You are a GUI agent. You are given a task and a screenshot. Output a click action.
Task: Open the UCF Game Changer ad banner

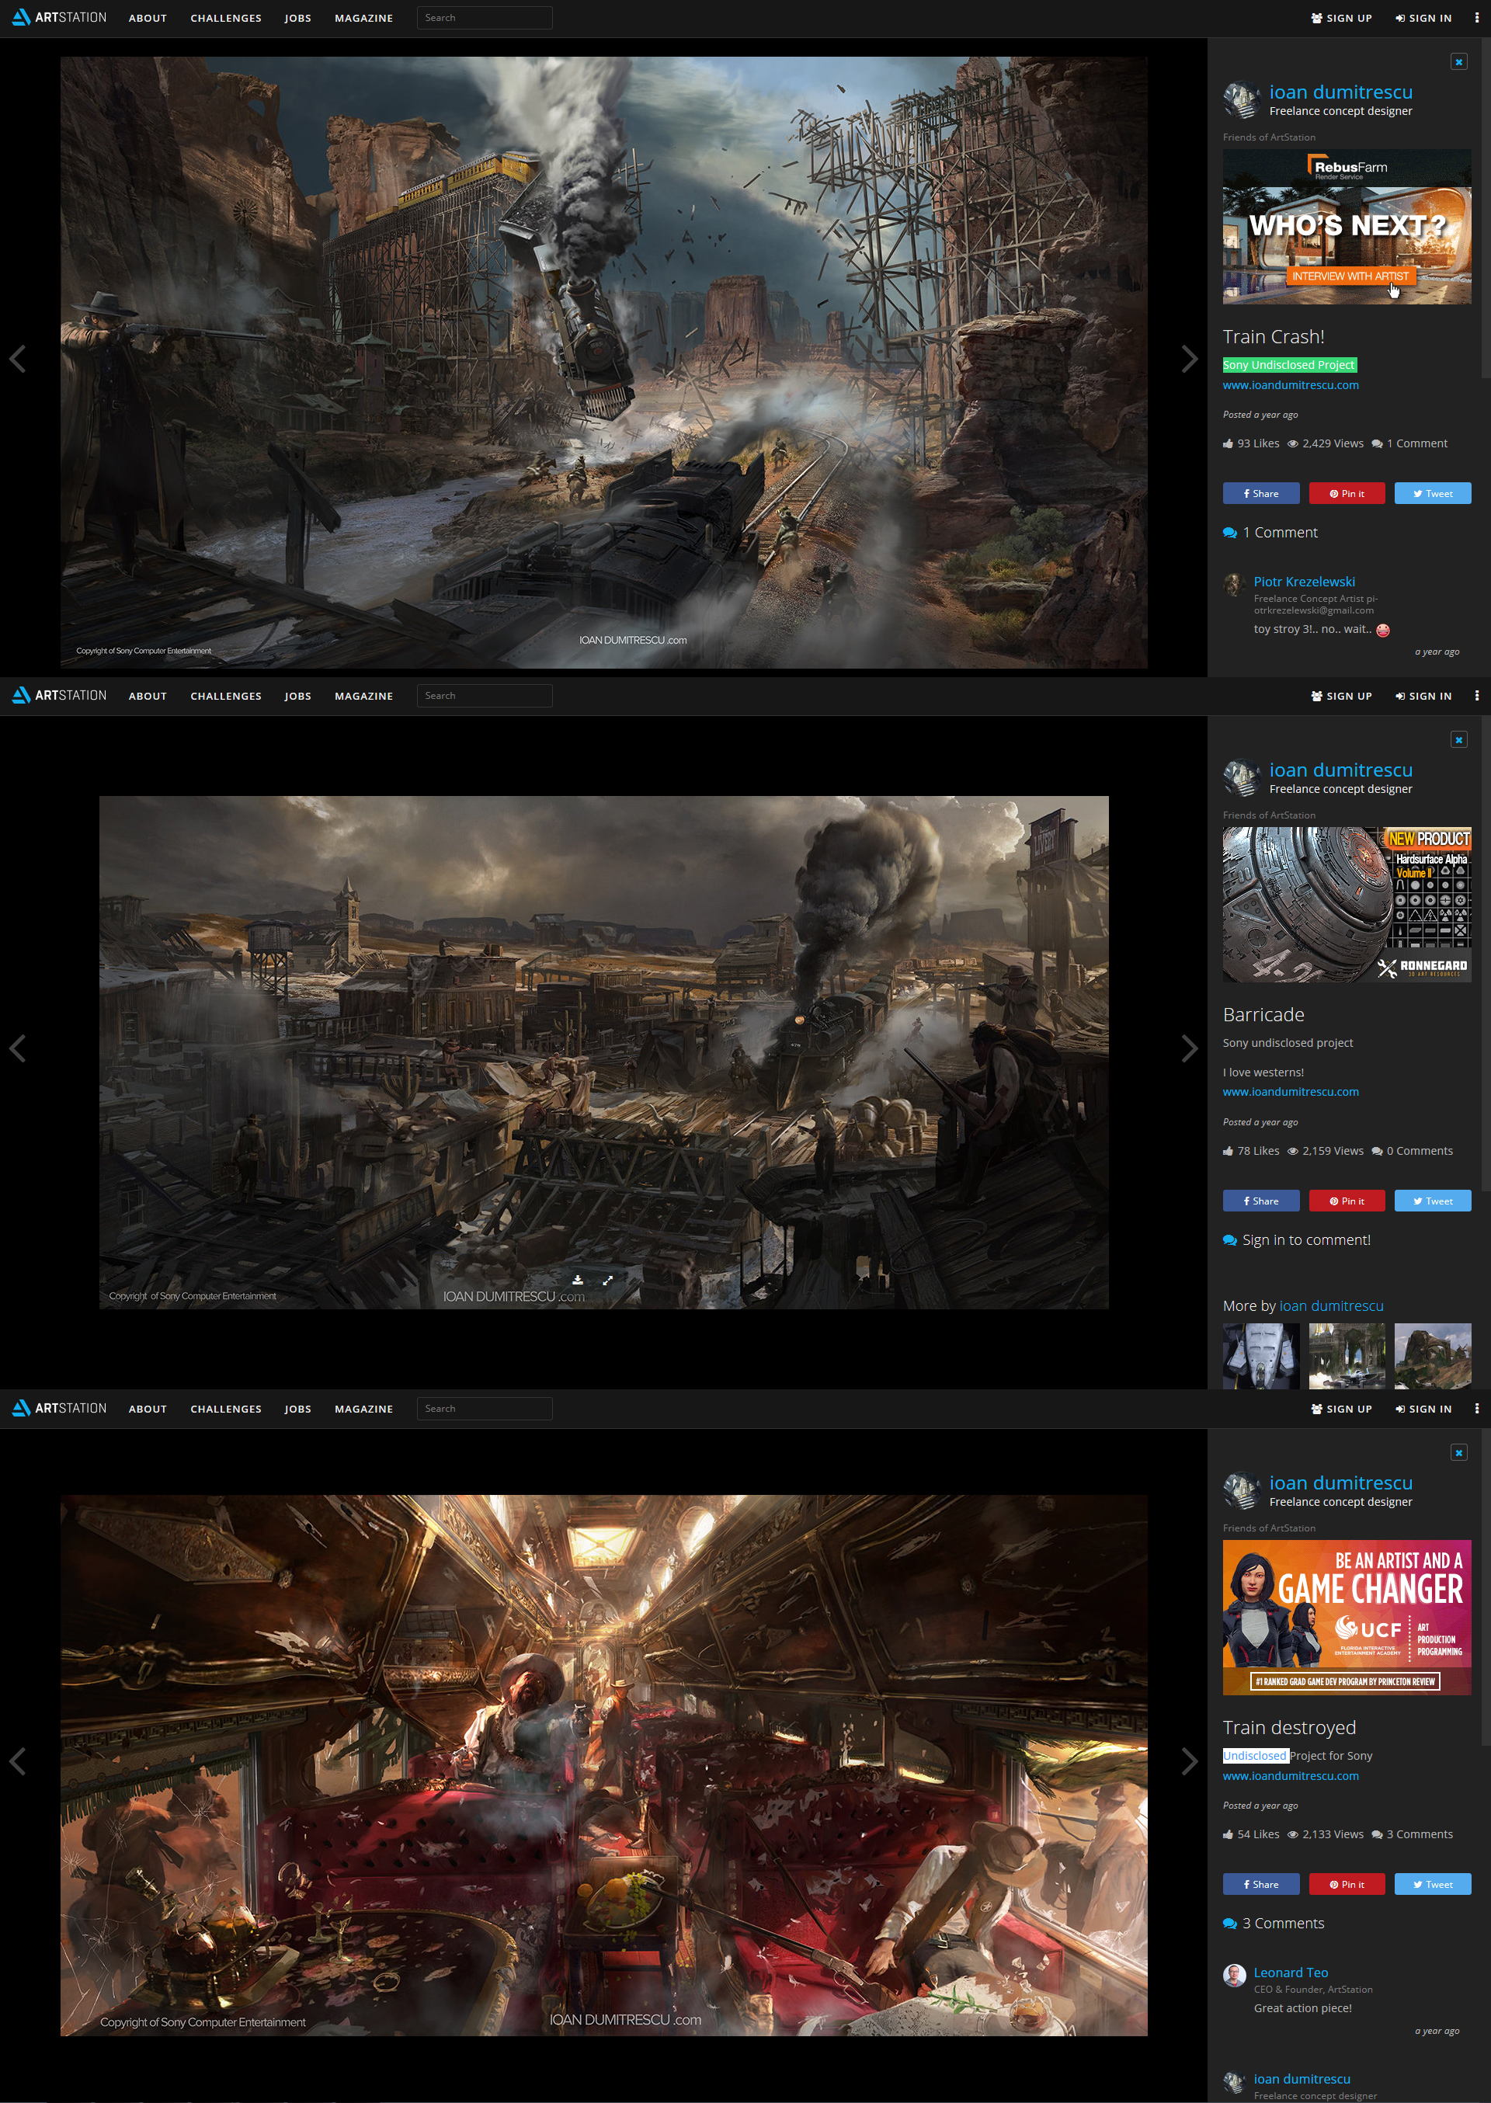(x=1346, y=1618)
